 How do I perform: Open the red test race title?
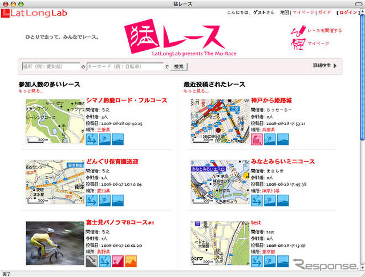click(x=256, y=223)
